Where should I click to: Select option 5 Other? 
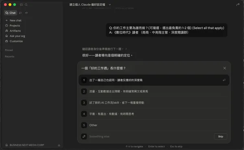pyautogui.click(x=154, y=125)
